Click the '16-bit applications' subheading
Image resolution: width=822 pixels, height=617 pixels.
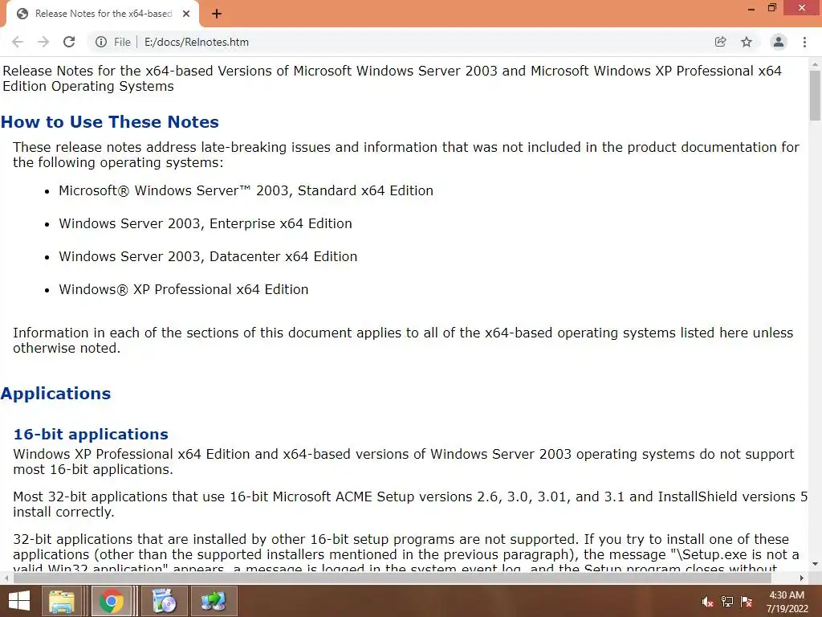coord(91,434)
